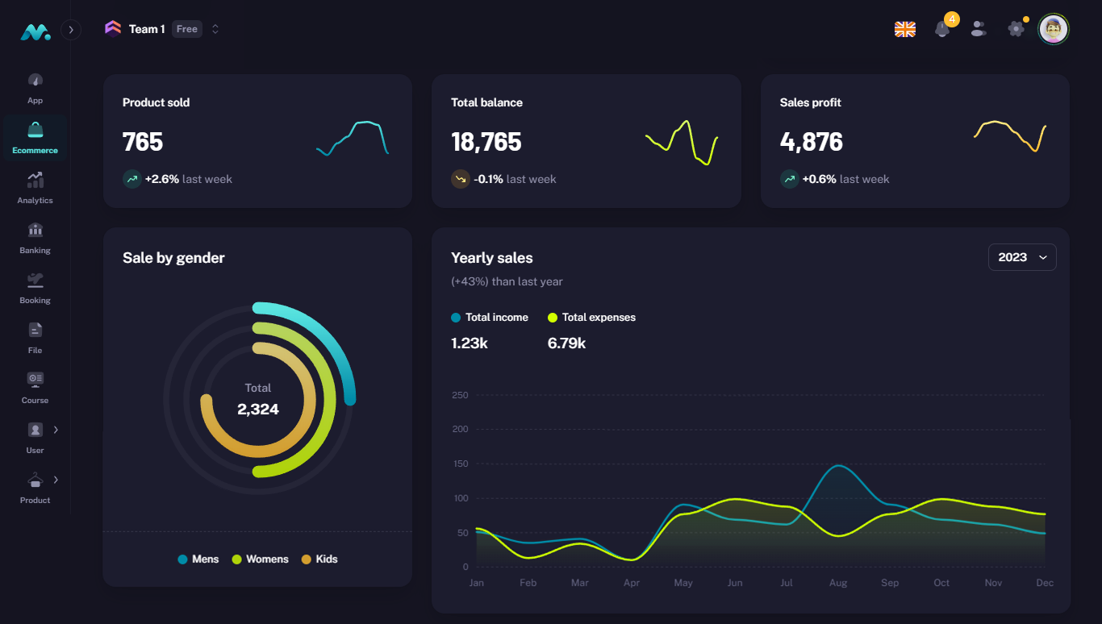The height and width of the screenshot is (624, 1102).
Task: Open the Course icon in the sidebar
Action: 35,380
